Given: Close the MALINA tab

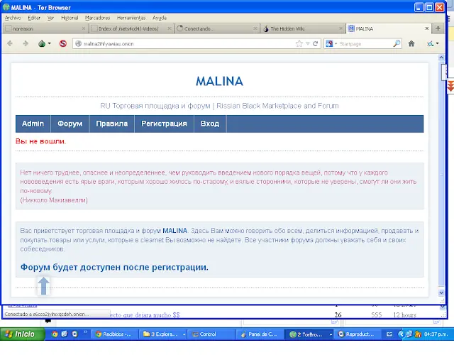Looking at the screenshot, I should [x=427, y=28].
